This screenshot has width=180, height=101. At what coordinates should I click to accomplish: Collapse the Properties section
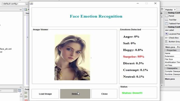[166, 50]
